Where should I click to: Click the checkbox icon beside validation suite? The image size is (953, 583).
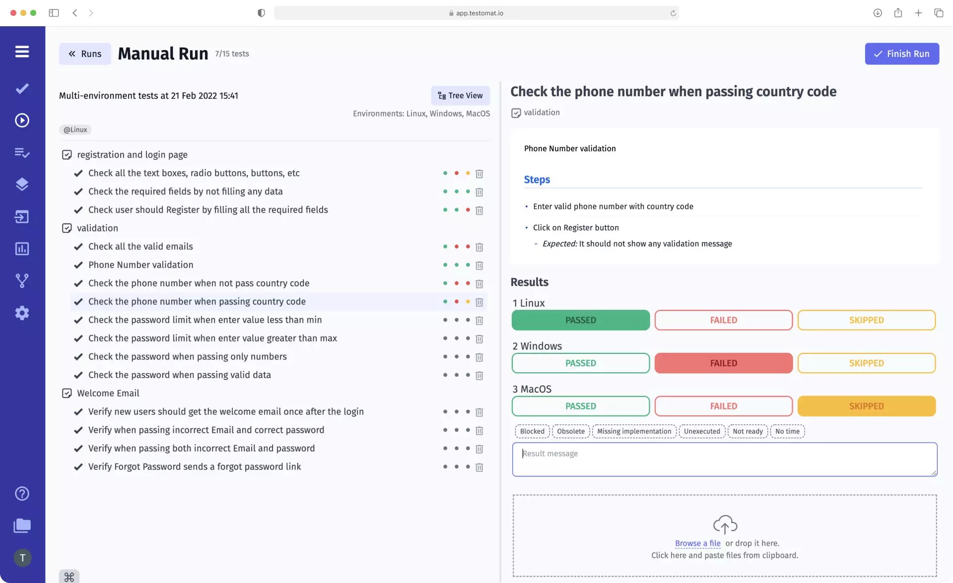click(x=67, y=228)
